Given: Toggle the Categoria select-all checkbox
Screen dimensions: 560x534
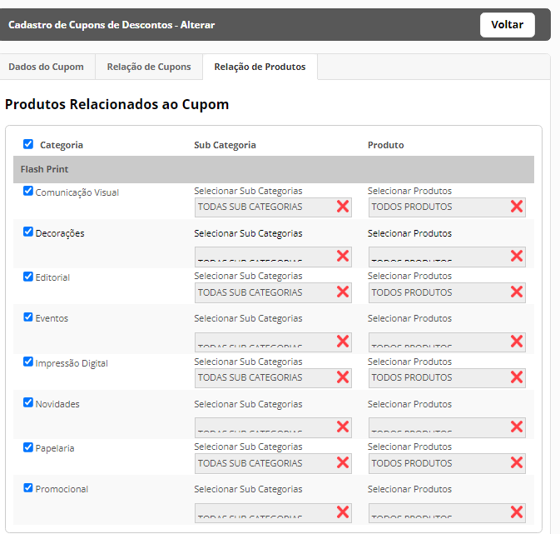Looking at the screenshot, I should (x=28, y=144).
